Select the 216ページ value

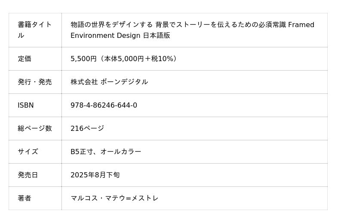(x=87, y=128)
